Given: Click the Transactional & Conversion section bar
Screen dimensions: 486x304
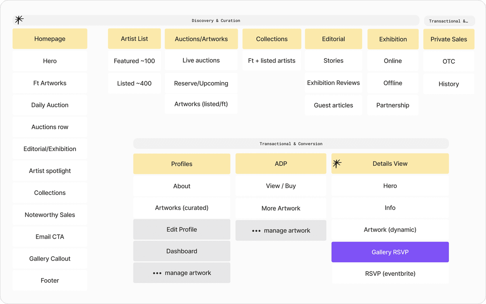Looking at the screenshot, I should [x=291, y=144].
